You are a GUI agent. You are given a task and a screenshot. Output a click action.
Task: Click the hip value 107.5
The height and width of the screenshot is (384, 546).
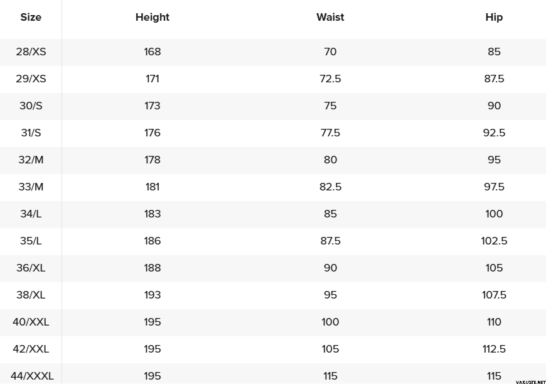(494, 295)
